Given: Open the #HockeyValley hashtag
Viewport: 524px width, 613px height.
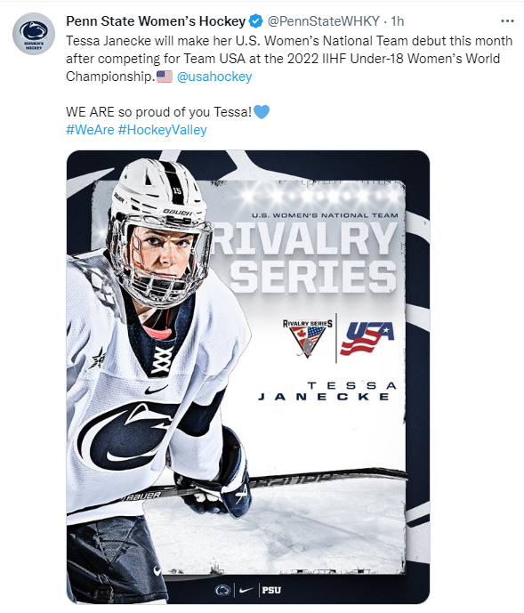Looking at the screenshot, I should 162,130.
